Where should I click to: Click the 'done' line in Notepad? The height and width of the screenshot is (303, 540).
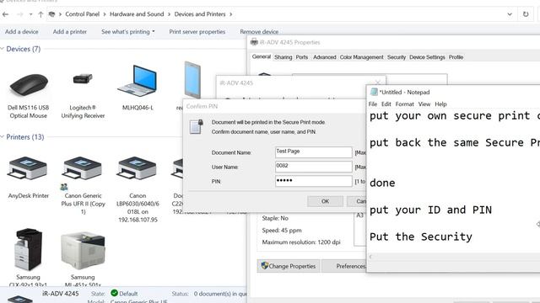[x=382, y=183]
